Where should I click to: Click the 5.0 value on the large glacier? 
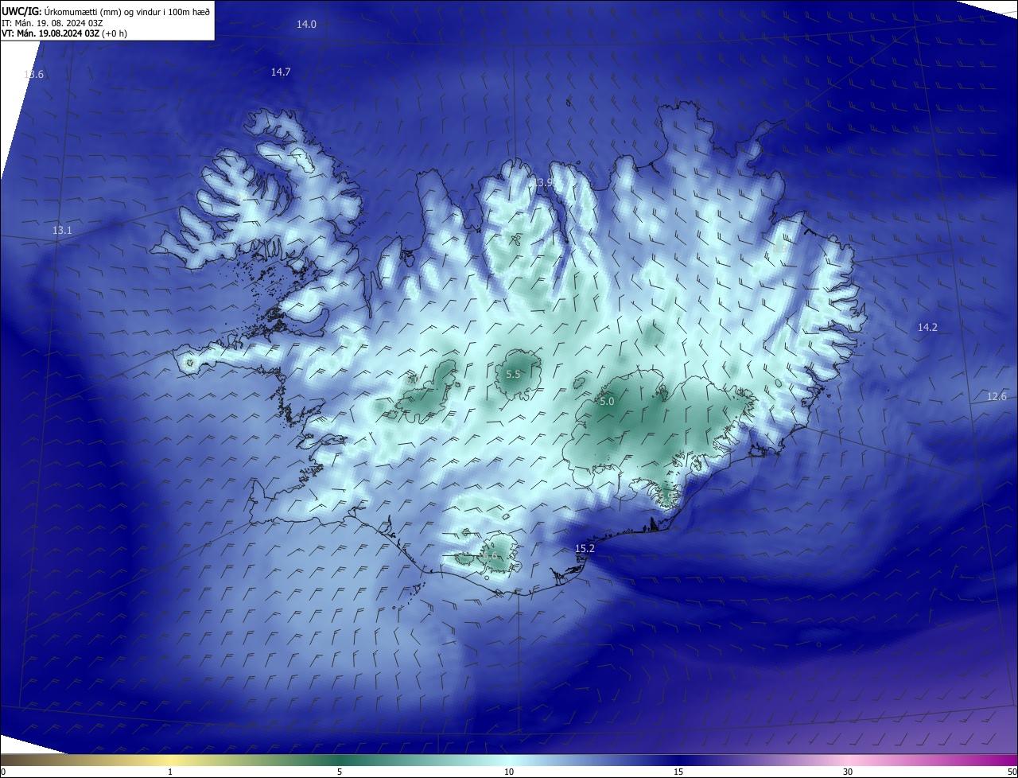(607, 402)
